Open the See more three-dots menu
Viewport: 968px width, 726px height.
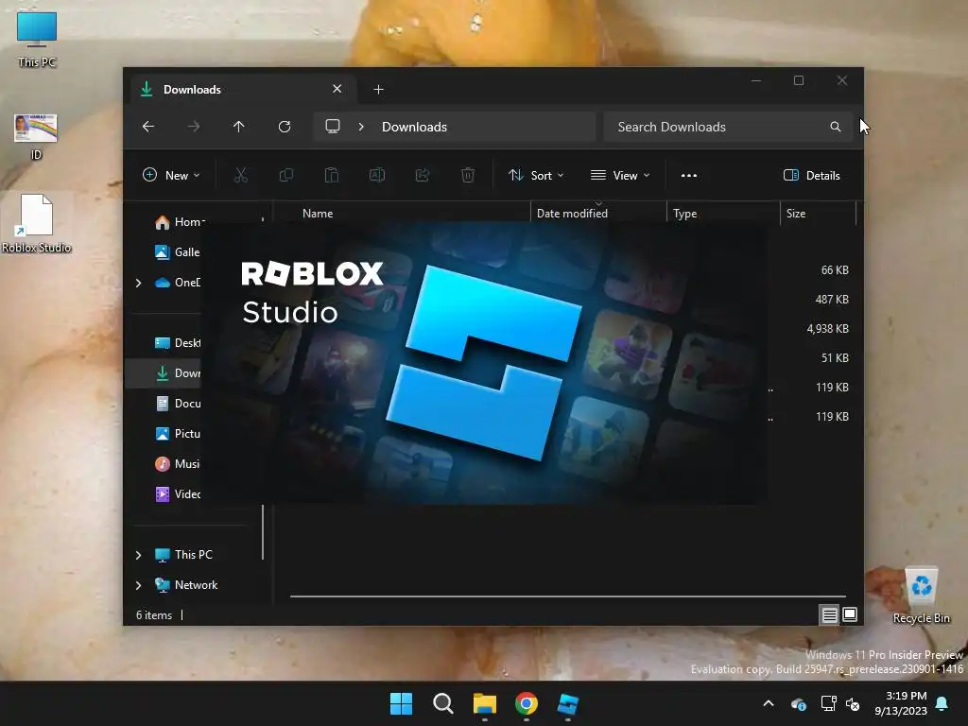click(x=689, y=175)
